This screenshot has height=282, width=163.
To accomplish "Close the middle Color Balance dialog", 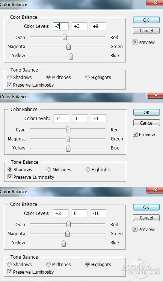I will tap(155, 95).
